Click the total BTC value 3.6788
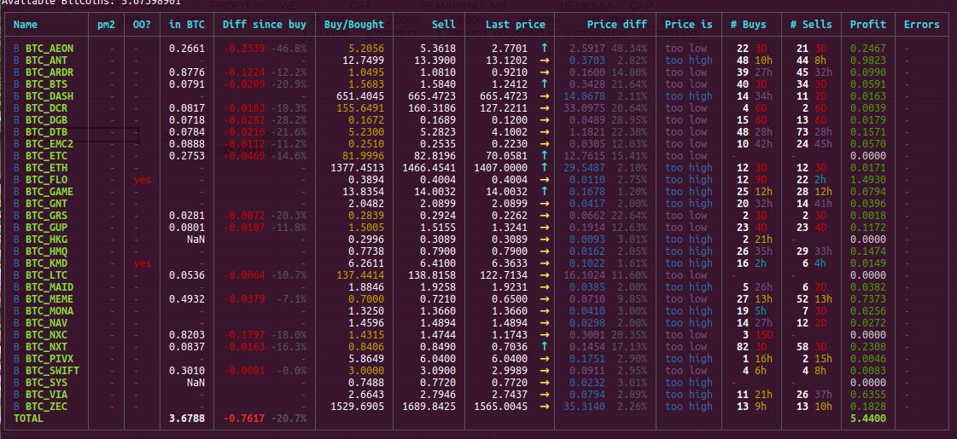Image resolution: width=957 pixels, height=439 pixels. (187, 419)
